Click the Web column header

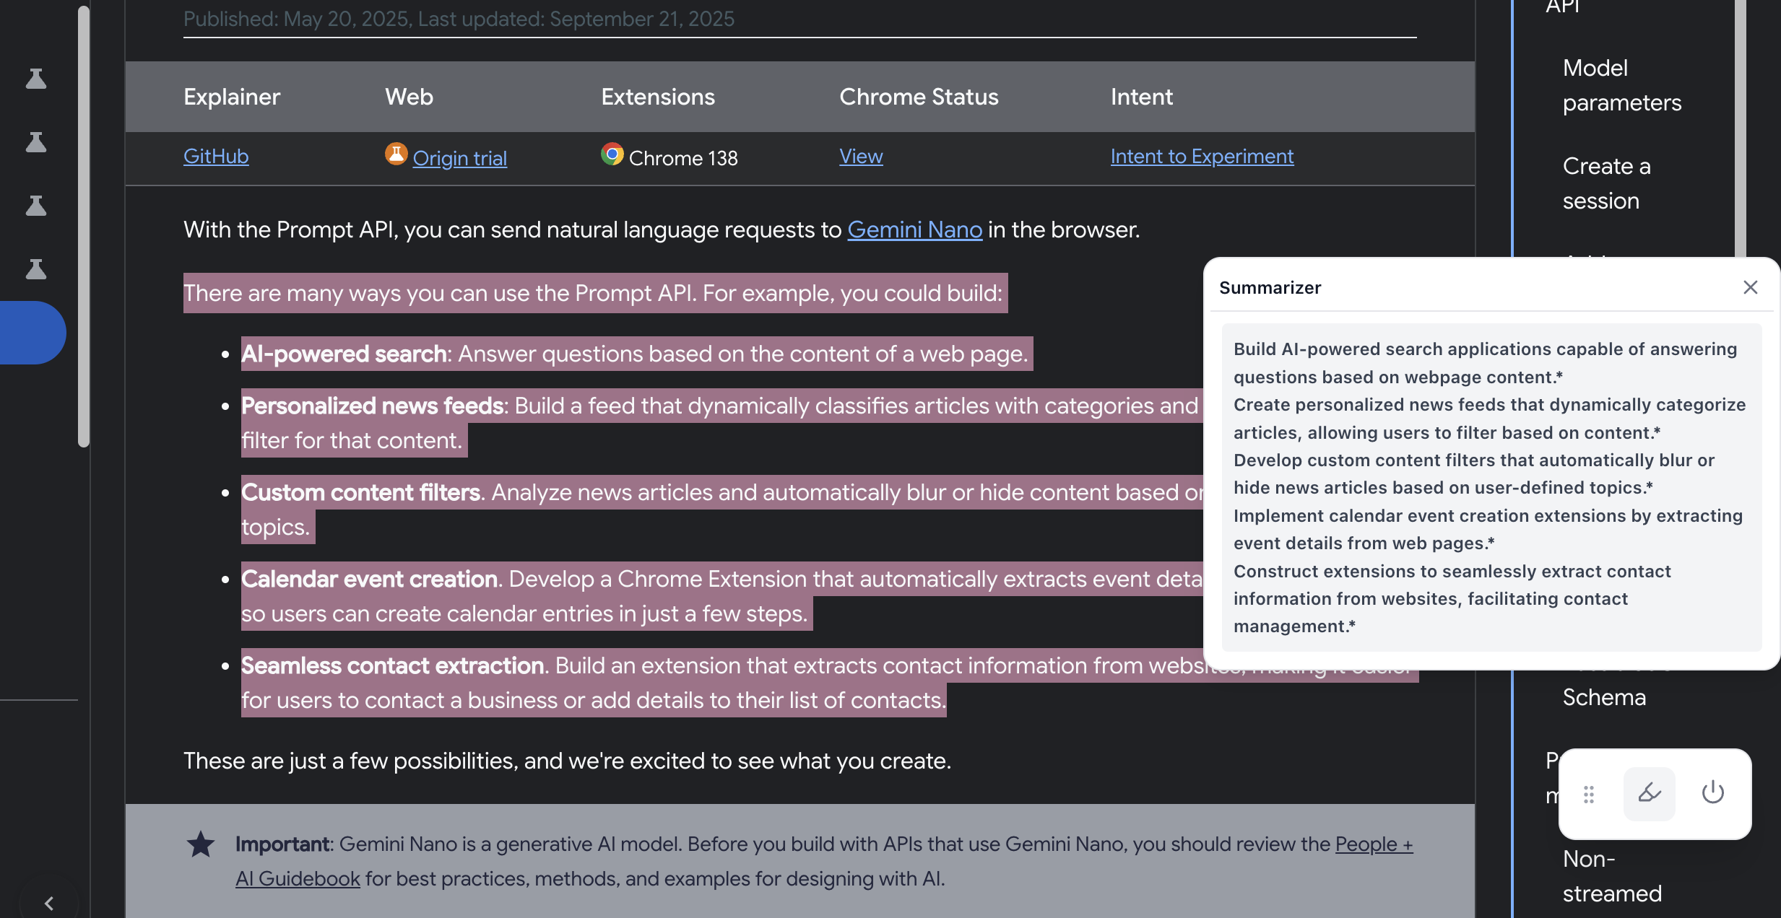click(409, 97)
